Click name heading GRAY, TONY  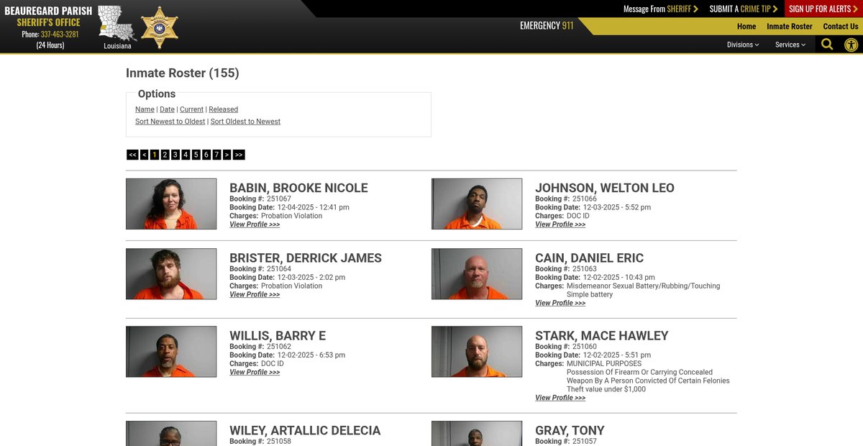pos(570,430)
